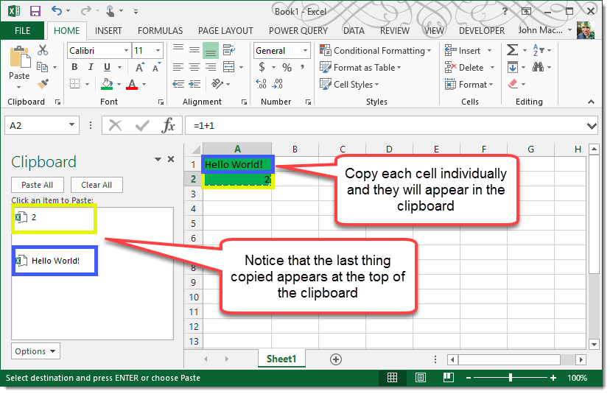Open Find & Select binoculars

pyautogui.click(x=538, y=67)
